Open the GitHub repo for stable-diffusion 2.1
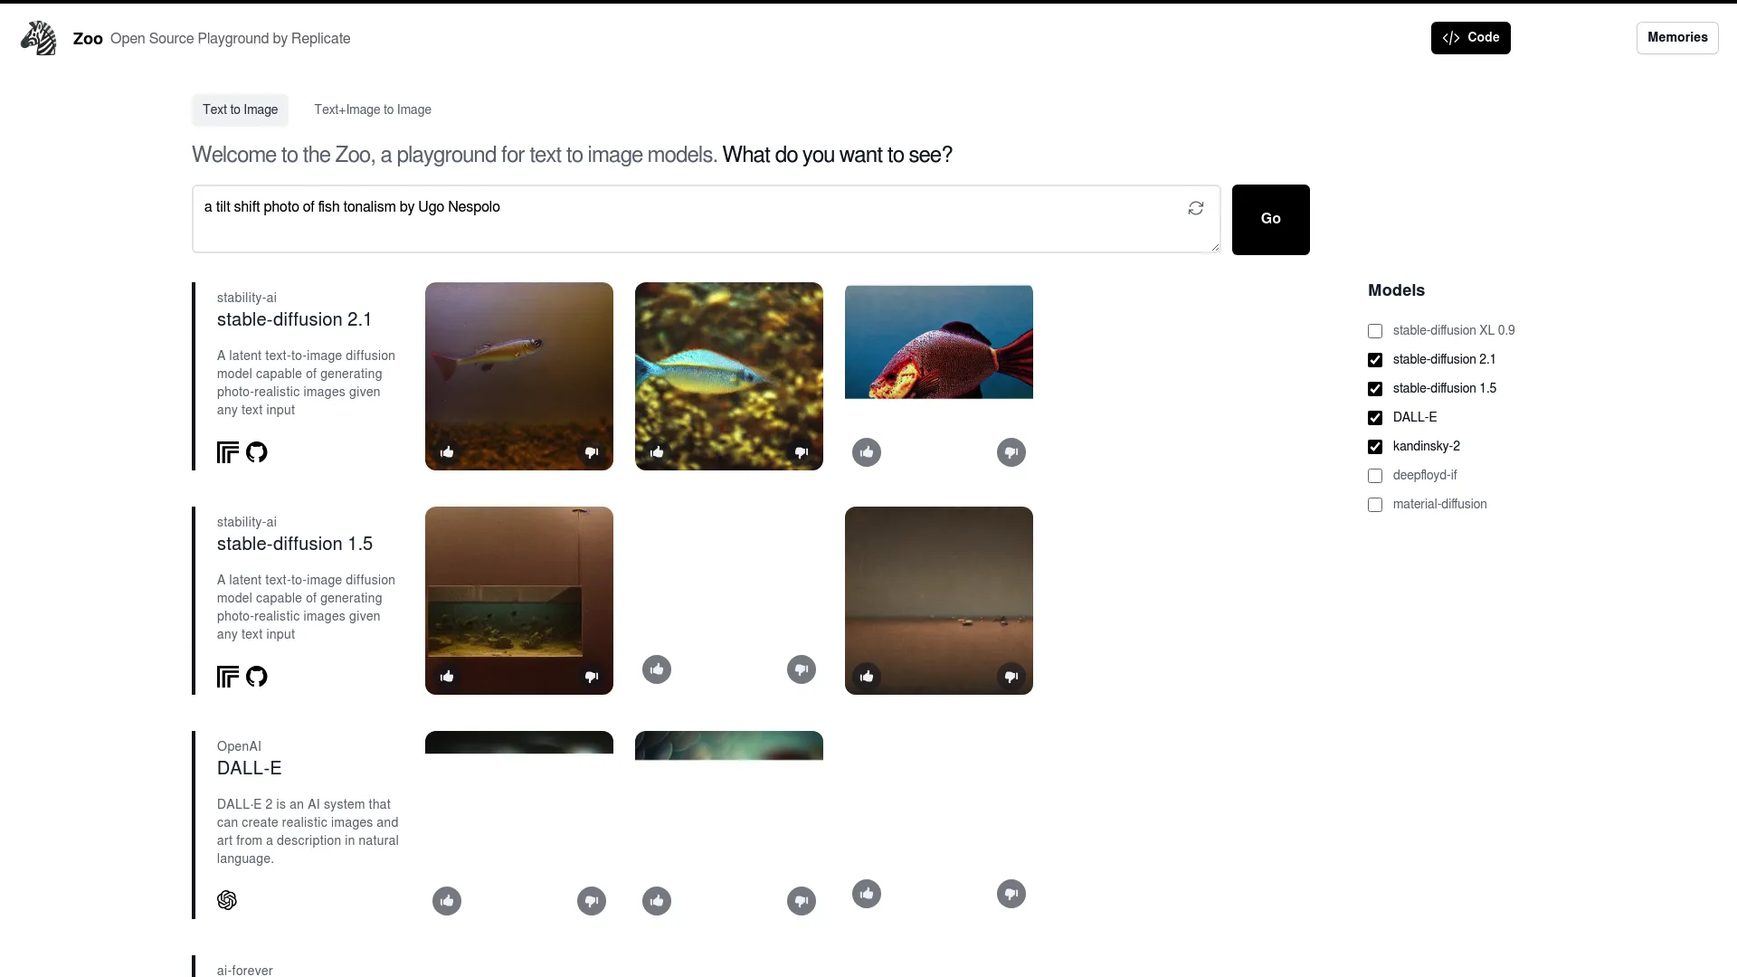 (257, 452)
